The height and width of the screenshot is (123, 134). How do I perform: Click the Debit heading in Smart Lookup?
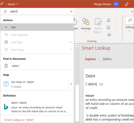pyautogui.click(x=90, y=76)
